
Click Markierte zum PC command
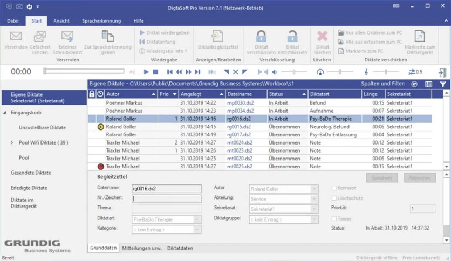[x=361, y=51]
